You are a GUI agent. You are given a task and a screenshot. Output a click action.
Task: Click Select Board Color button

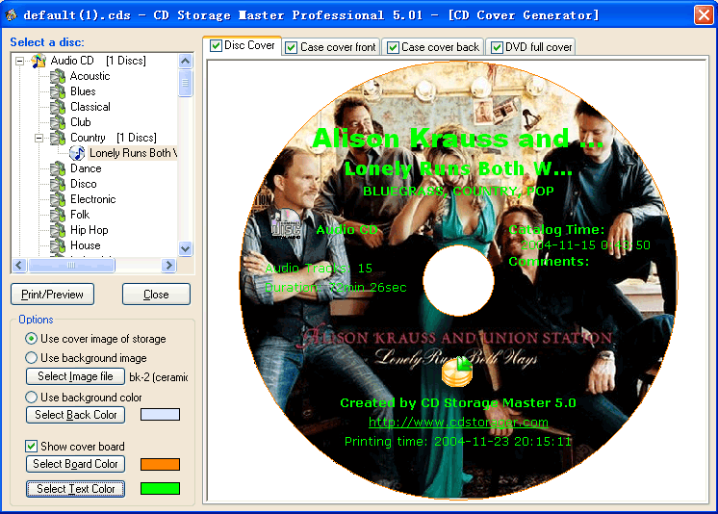[x=76, y=464]
